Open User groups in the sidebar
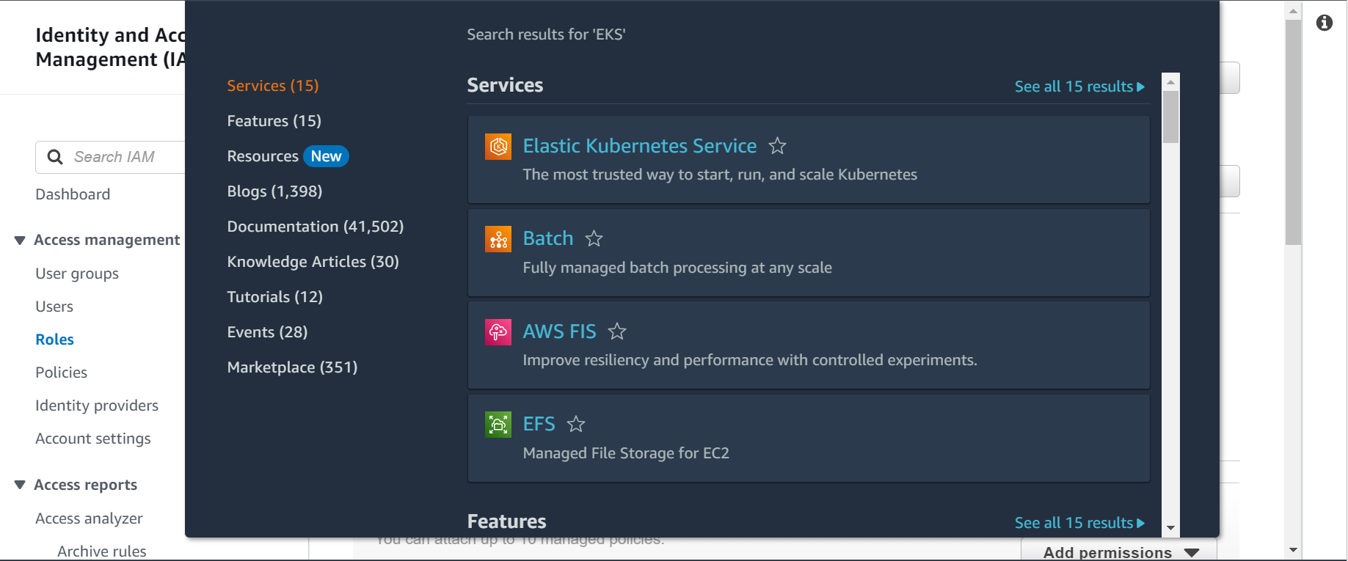Image resolution: width=1348 pixels, height=561 pixels. [77, 274]
